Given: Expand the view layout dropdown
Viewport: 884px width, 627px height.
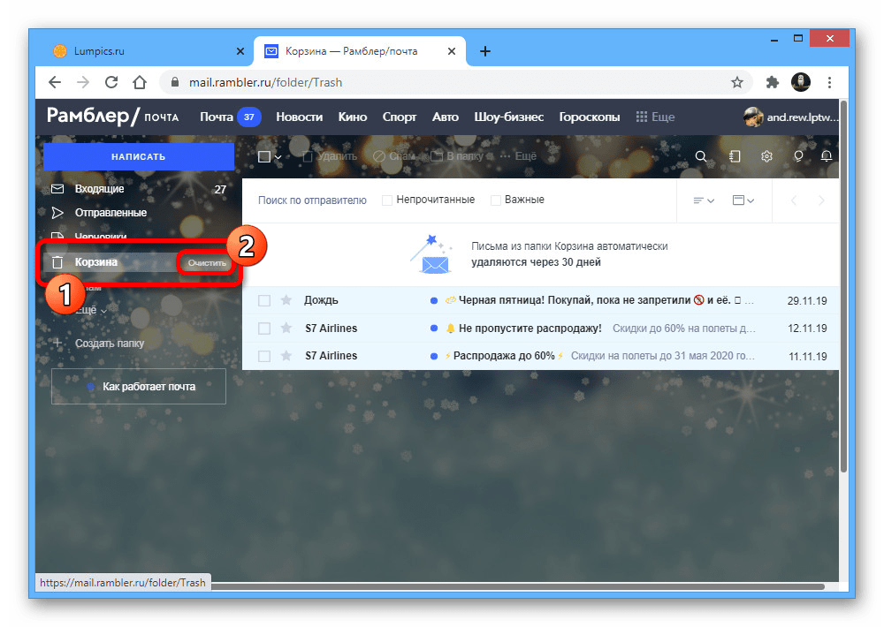Looking at the screenshot, I should tap(743, 201).
